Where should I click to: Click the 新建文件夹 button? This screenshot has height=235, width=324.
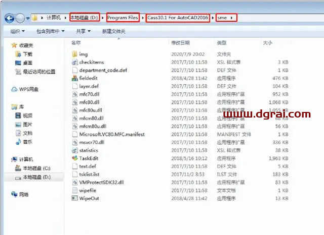click(113, 31)
